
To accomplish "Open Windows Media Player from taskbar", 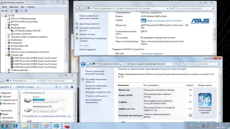I will (36, 126).
